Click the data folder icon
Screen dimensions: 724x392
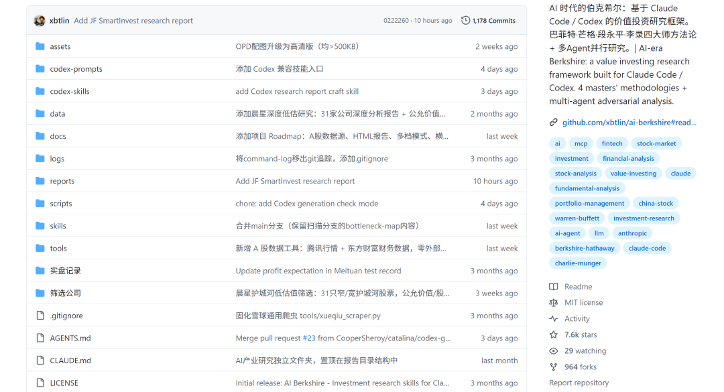(40, 114)
